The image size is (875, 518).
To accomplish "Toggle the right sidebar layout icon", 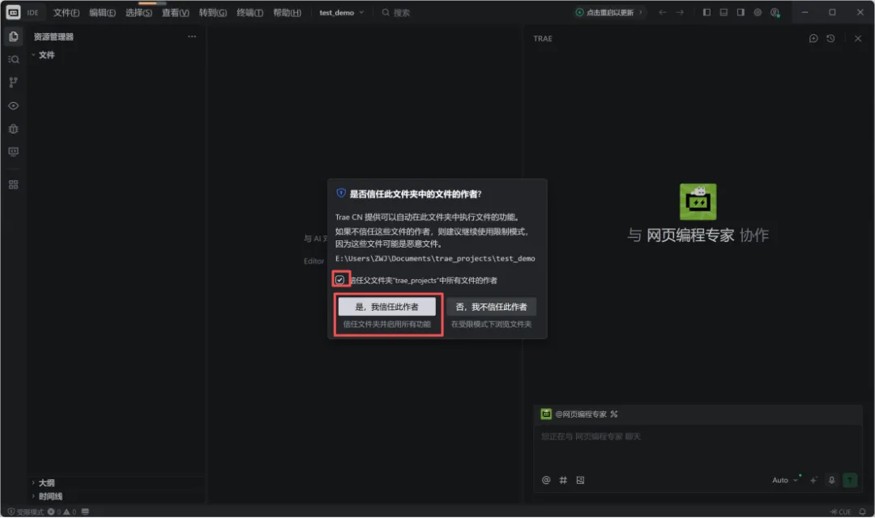I will point(741,12).
